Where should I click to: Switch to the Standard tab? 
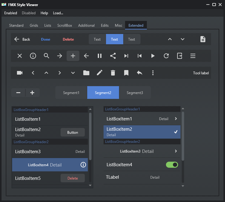(x=16, y=25)
